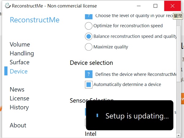Toggle Automatically determine a device checkbox
The image size is (184, 138).
[x=89, y=84]
